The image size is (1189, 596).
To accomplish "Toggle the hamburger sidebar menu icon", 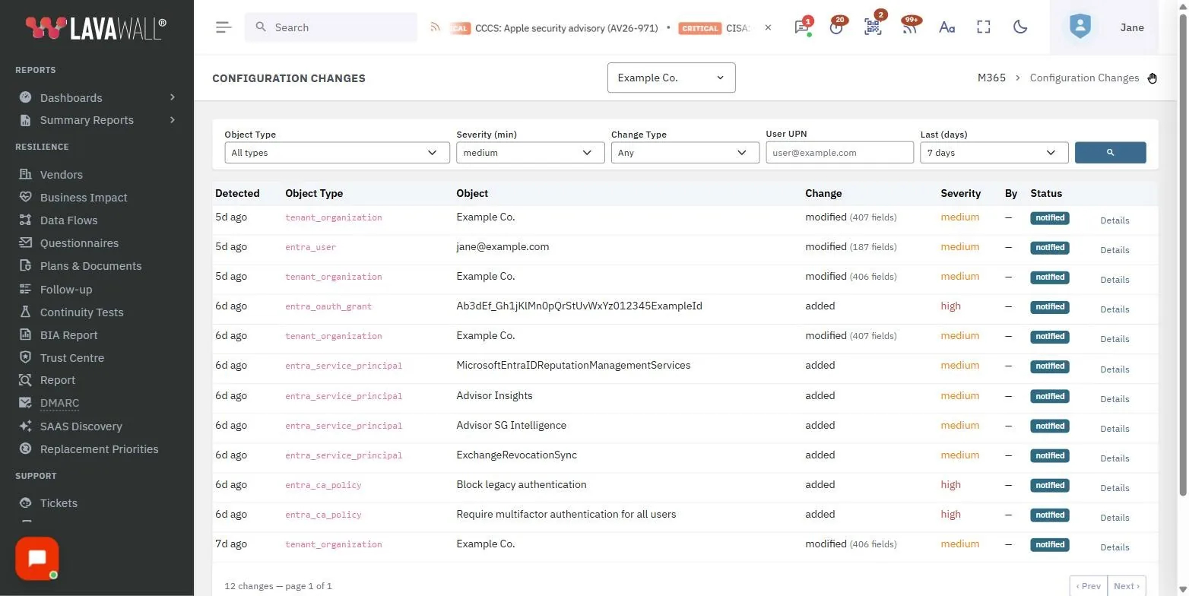I will 223,27.
